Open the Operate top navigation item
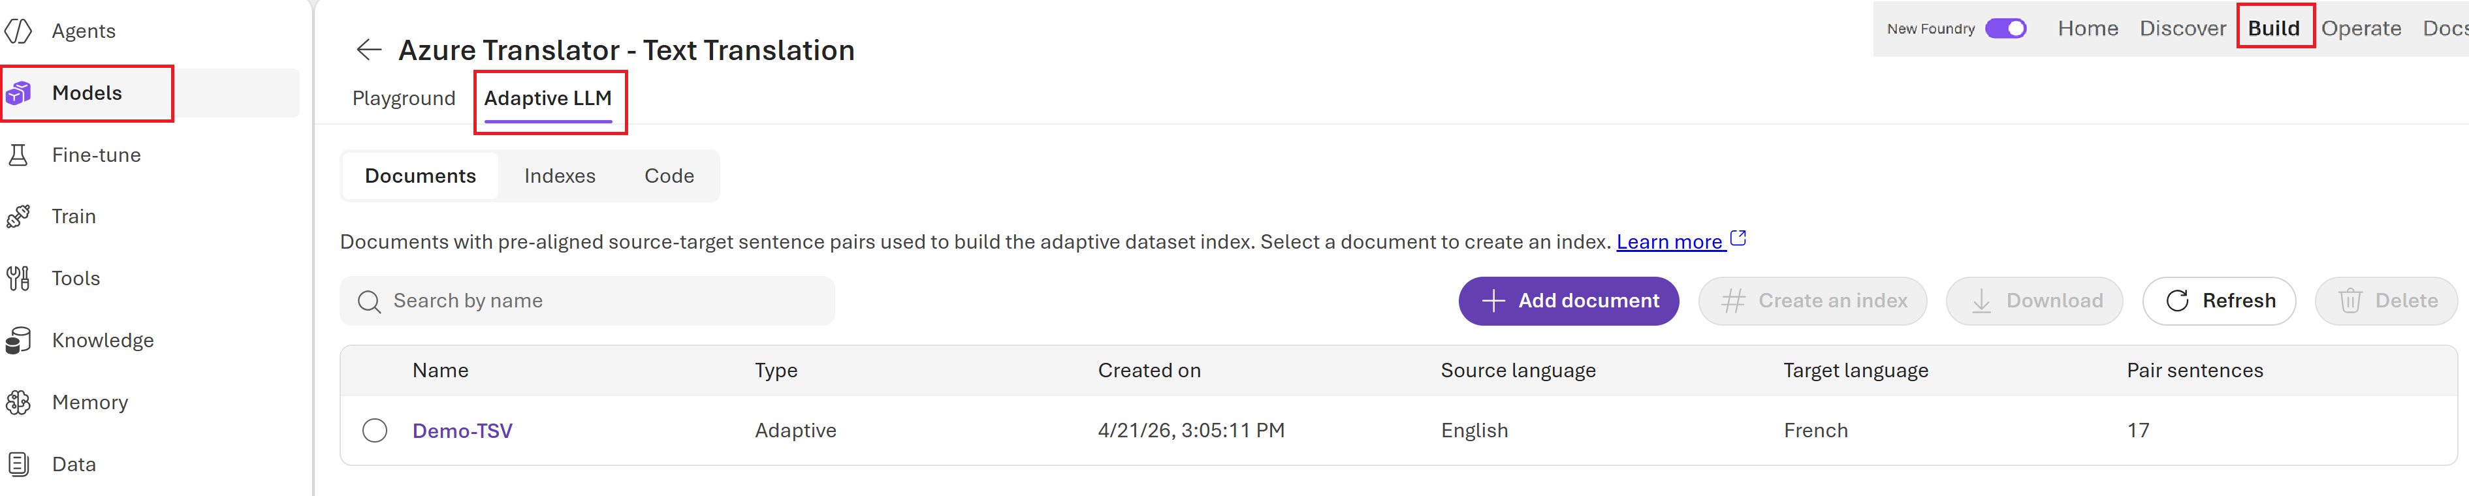This screenshot has height=496, width=2469. pyautogui.click(x=2362, y=29)
